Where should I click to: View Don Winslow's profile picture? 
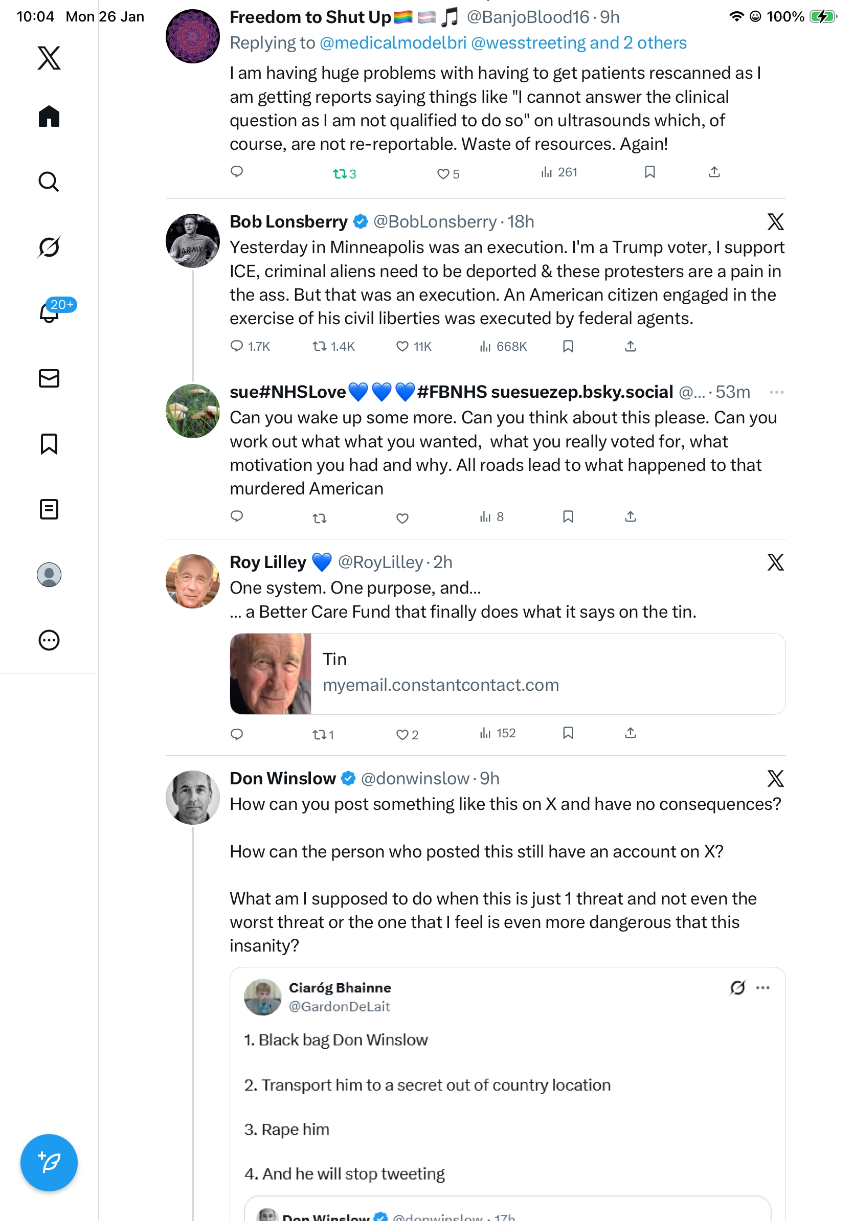pyautogui.click(x=192, y=797)
